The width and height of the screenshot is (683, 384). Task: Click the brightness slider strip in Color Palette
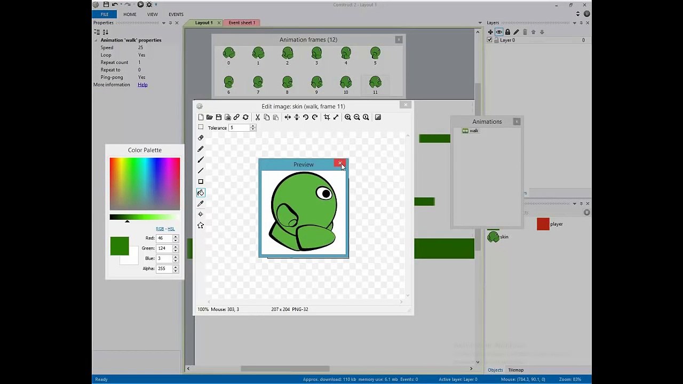[145, 217]
